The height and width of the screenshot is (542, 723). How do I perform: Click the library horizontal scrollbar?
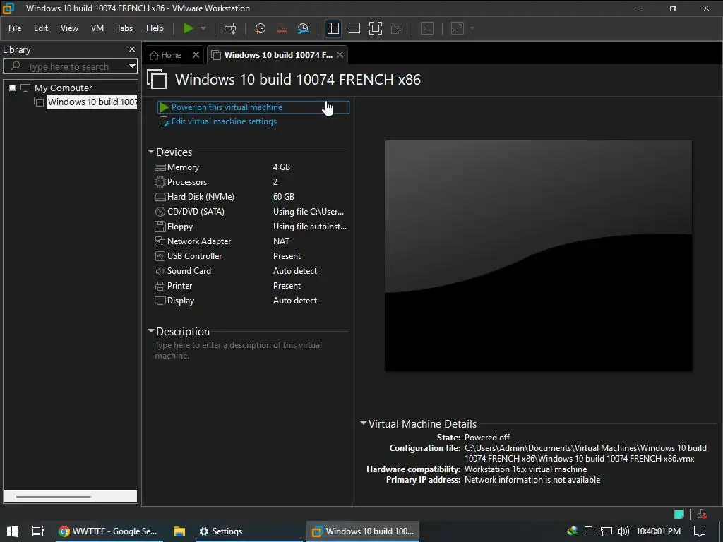[54, 496]
